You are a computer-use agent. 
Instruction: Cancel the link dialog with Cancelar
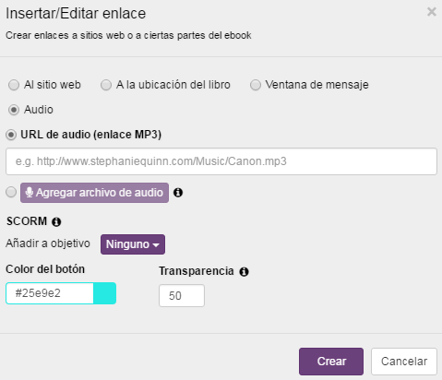click(404, 362)
